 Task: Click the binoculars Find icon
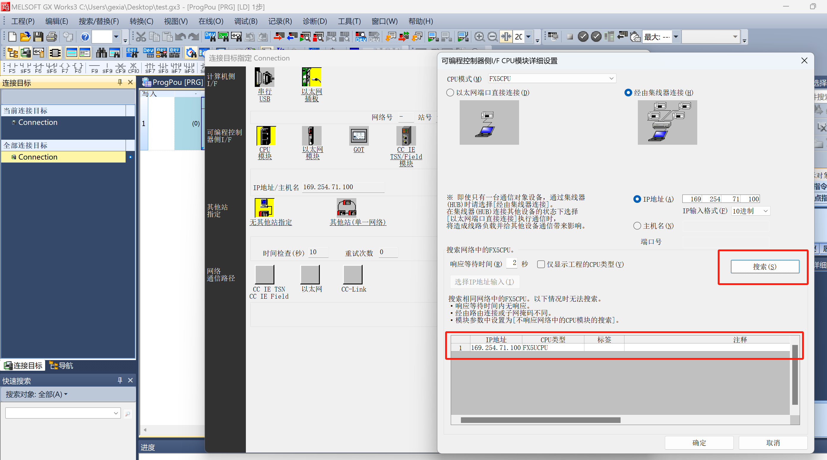click(102, 52)
